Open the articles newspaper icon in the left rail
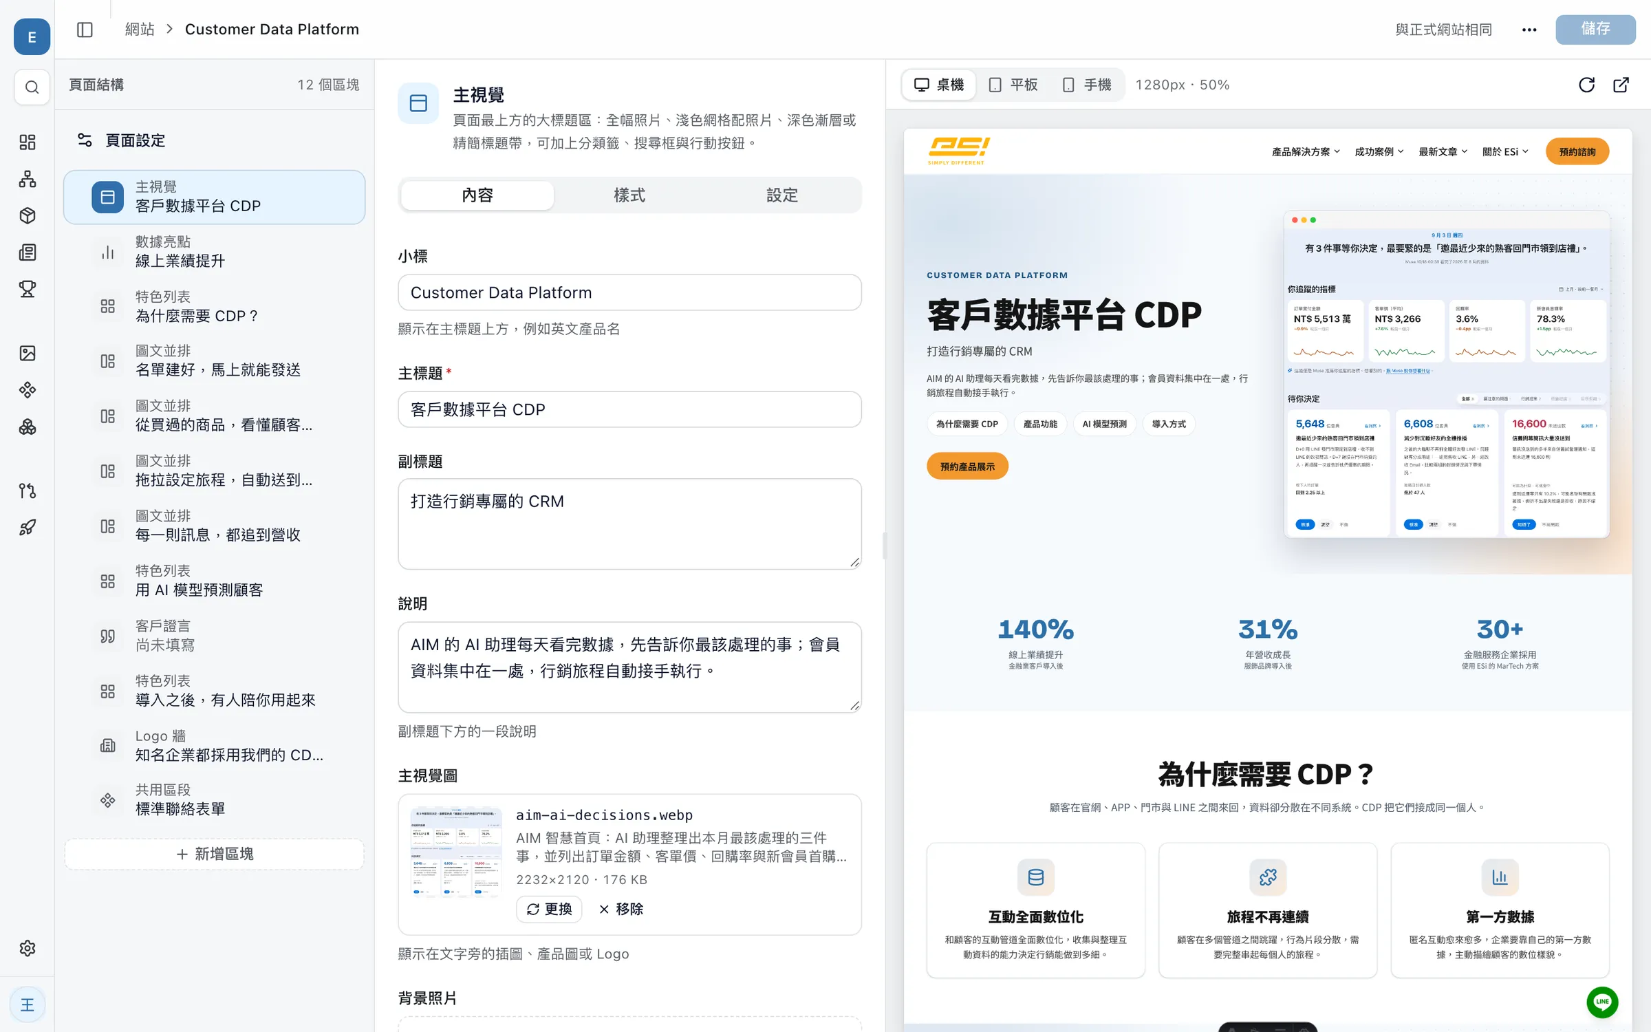This screenshot has width=1651, height=1032. coord(28,252)
